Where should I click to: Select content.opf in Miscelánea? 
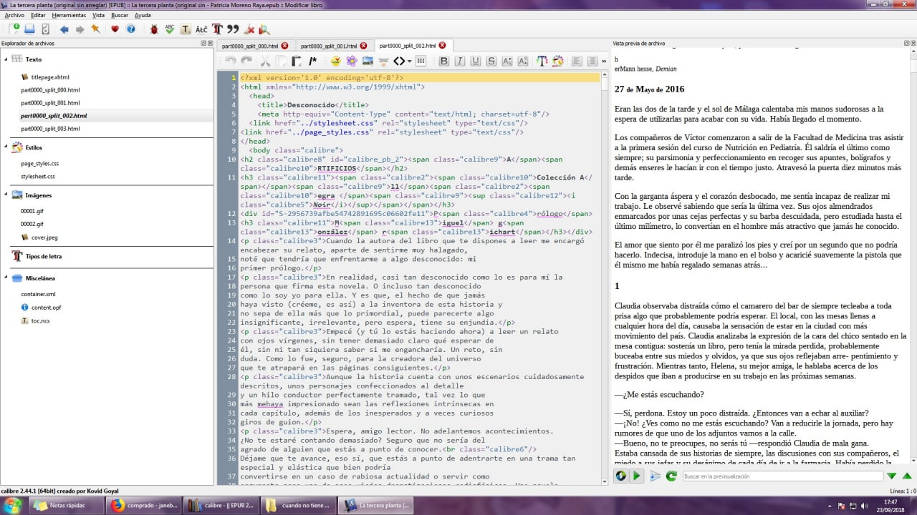[46, 308]
